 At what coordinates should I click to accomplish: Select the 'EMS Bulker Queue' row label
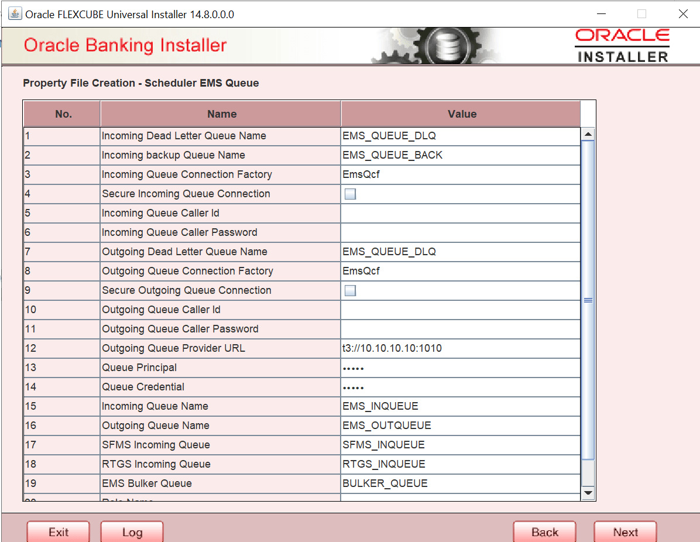147,483
